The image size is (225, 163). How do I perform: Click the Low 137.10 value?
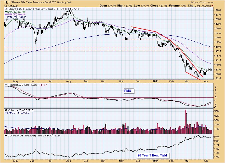tap(141, 6)
